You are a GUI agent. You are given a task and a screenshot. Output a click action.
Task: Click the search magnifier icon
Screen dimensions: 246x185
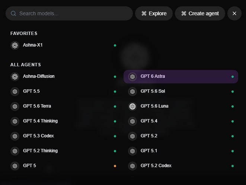[x=13, y=13]
